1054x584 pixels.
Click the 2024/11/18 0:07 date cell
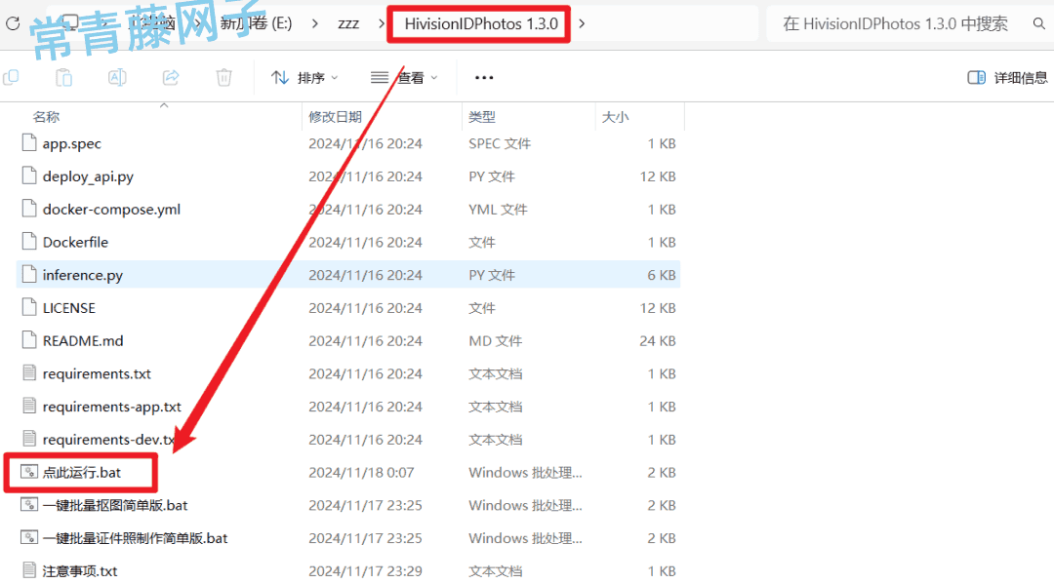(362, 473)
